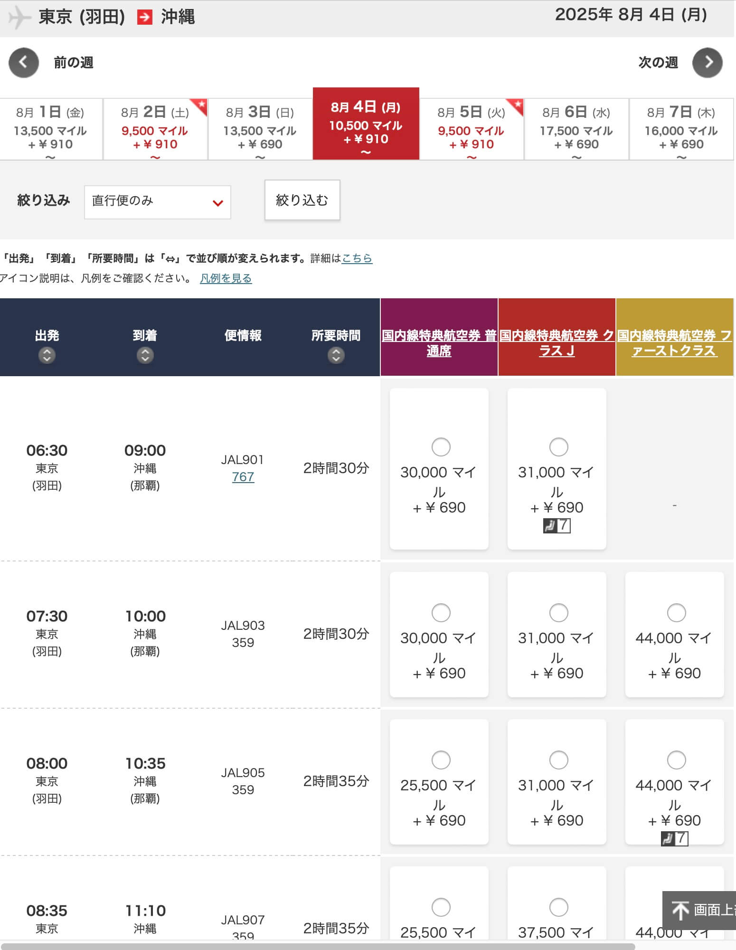Screen dimensions: 736x950
Task: Click the First Class seat icon for JAL905
Action: click(675, 839)
